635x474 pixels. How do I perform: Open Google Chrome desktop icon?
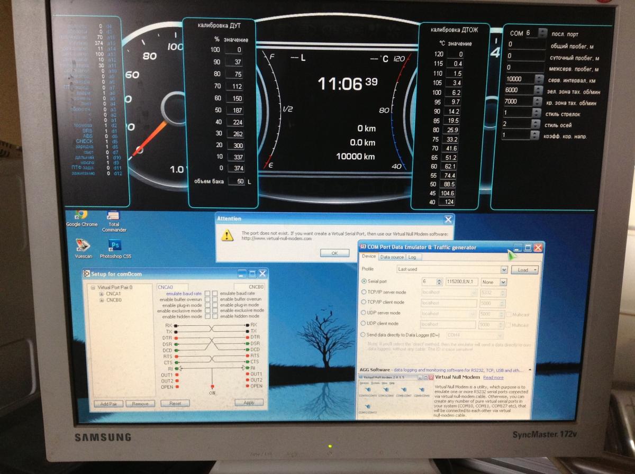81,215
